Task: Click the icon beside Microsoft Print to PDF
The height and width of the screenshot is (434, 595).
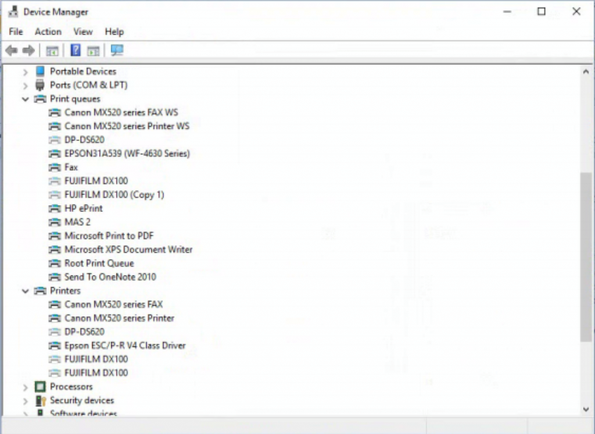Action: pyautogui.click(x=55, y=236)
